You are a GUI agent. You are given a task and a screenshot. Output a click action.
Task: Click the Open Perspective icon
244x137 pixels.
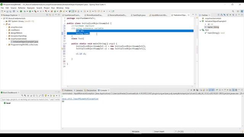(x=238, y=11)
